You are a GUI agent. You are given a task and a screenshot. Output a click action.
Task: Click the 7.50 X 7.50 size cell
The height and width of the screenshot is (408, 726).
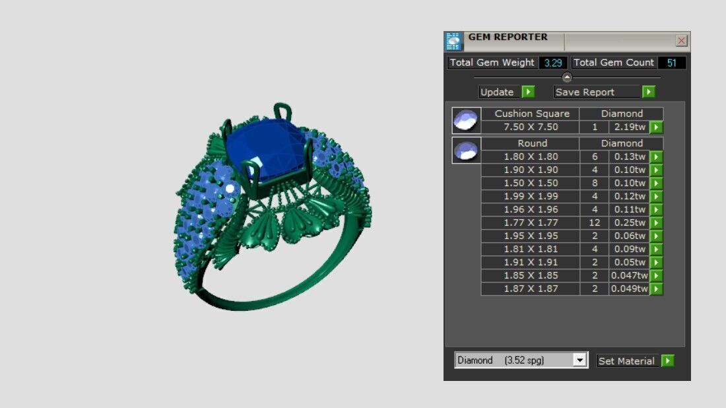pyautogui.click(x=531, y=127)
